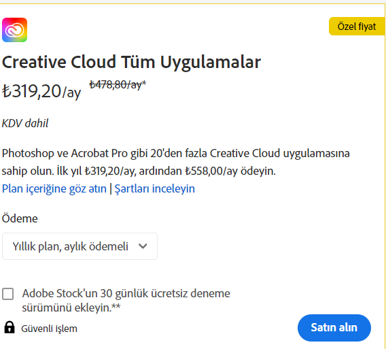
Task: Click the Creative Cloud Tüm Uygulamalar heading
Action: [131, 62]
